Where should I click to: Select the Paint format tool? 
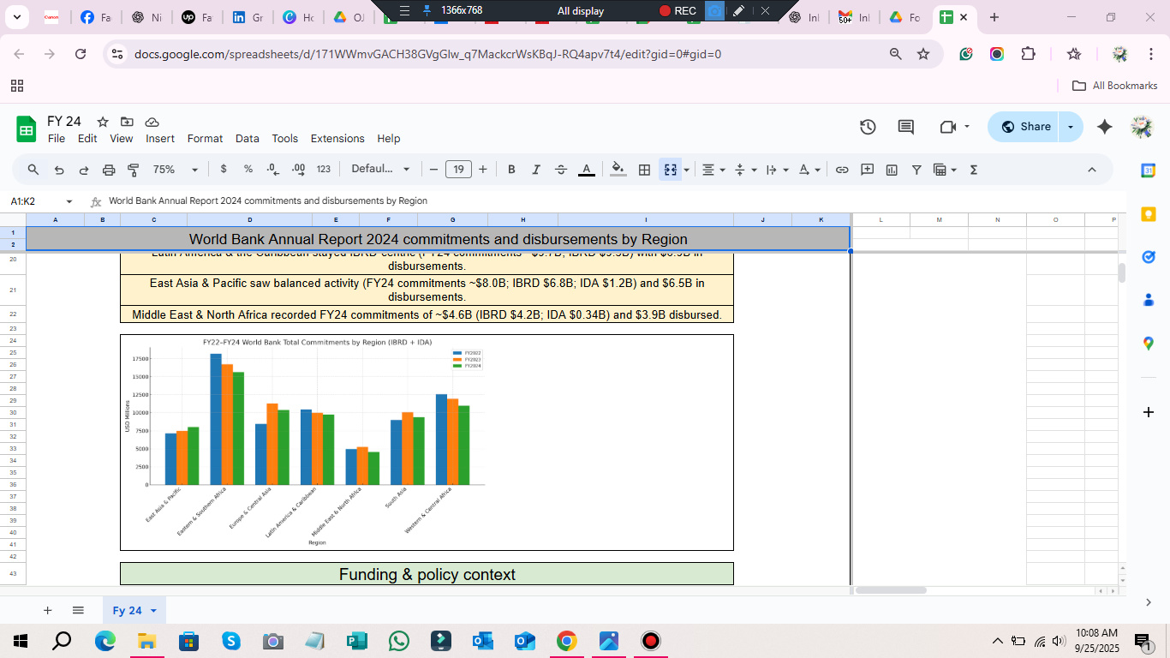tap(133, 170)
